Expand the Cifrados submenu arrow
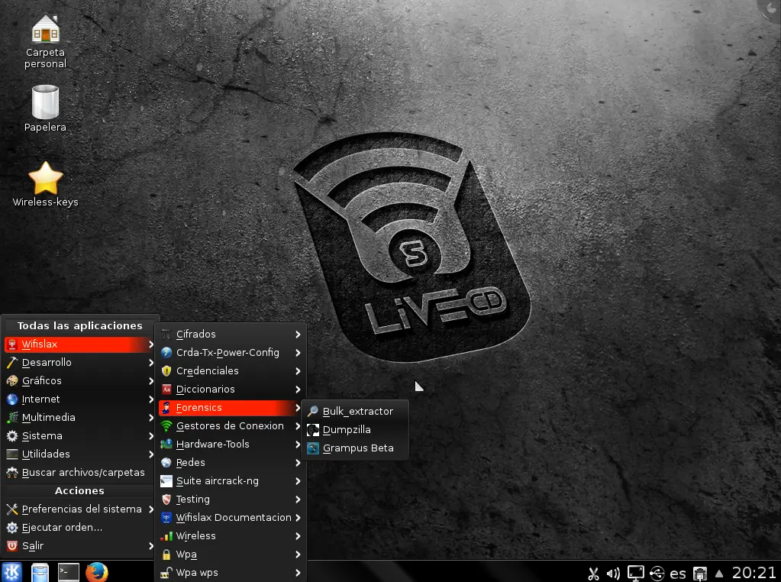 tap(298, 335)
